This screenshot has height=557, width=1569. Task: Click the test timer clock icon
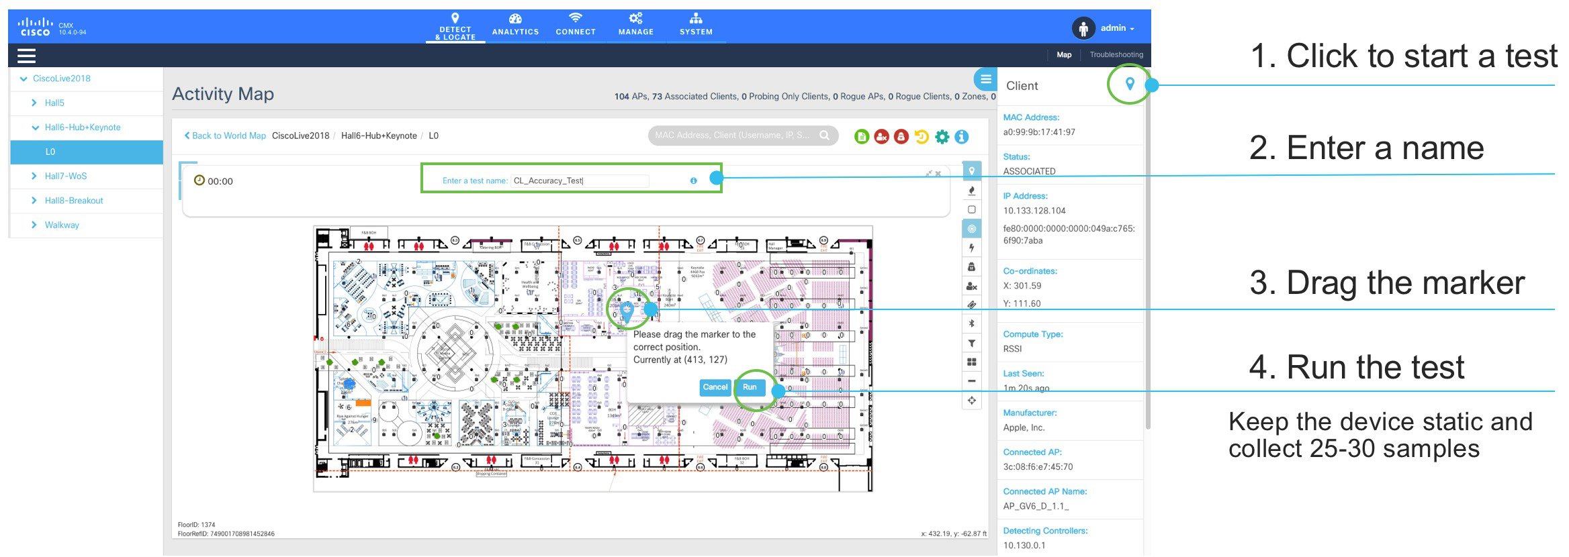click(199, 181)
